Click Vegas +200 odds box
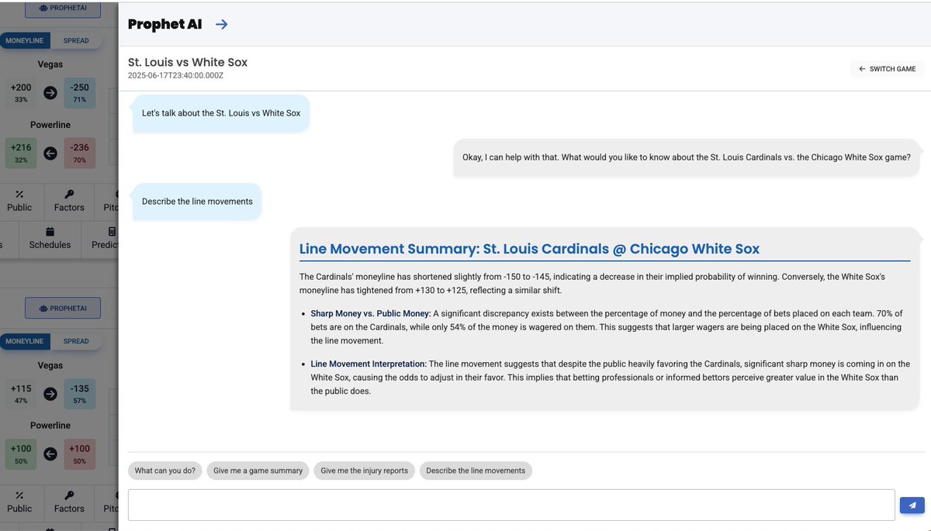 (21, 93)
